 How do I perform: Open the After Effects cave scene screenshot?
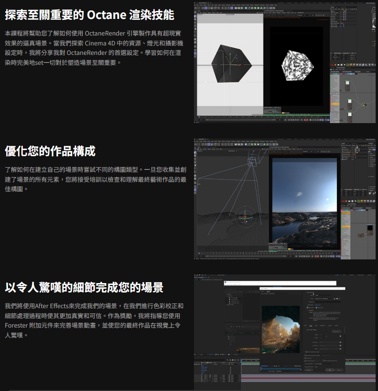point(284,332)
